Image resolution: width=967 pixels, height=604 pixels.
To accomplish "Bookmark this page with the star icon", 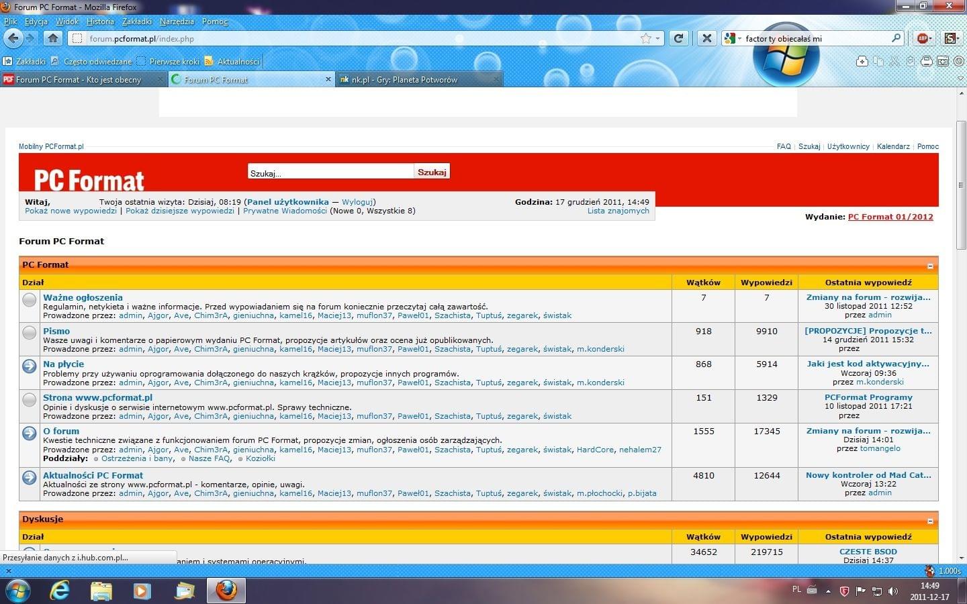I will coord(645,38).
